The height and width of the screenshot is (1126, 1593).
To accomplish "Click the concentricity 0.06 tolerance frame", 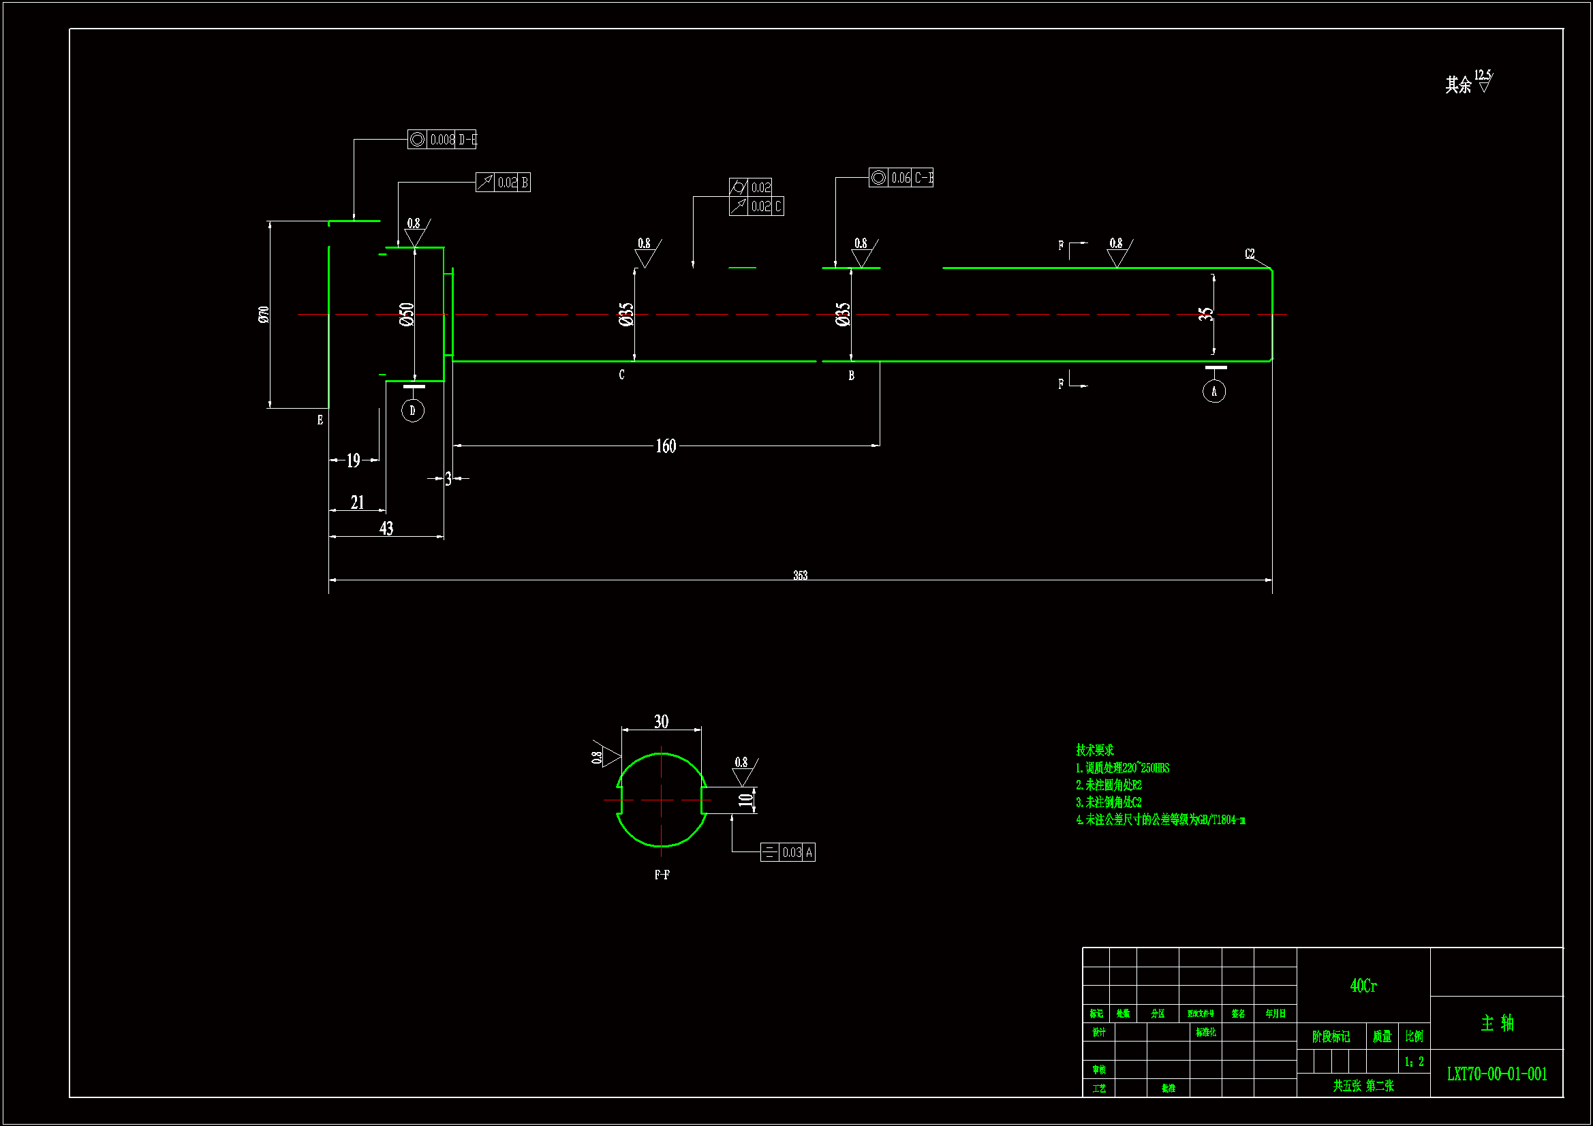I will click(x=901, y=178).
